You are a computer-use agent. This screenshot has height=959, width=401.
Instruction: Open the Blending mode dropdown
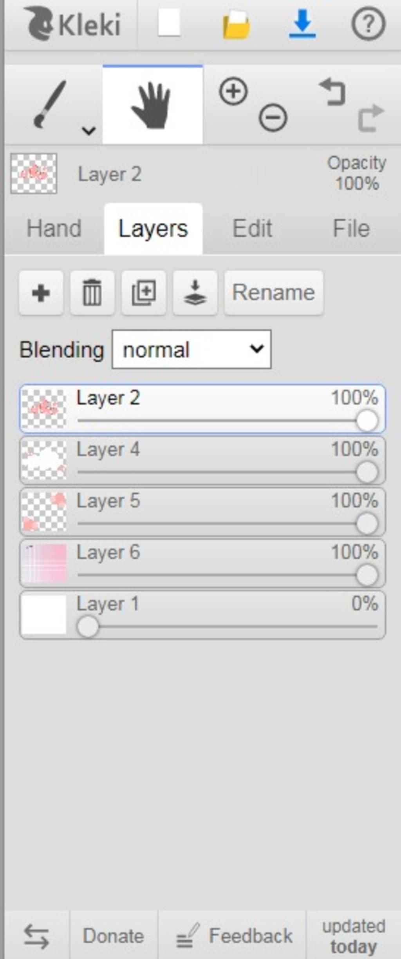[191, 349]
